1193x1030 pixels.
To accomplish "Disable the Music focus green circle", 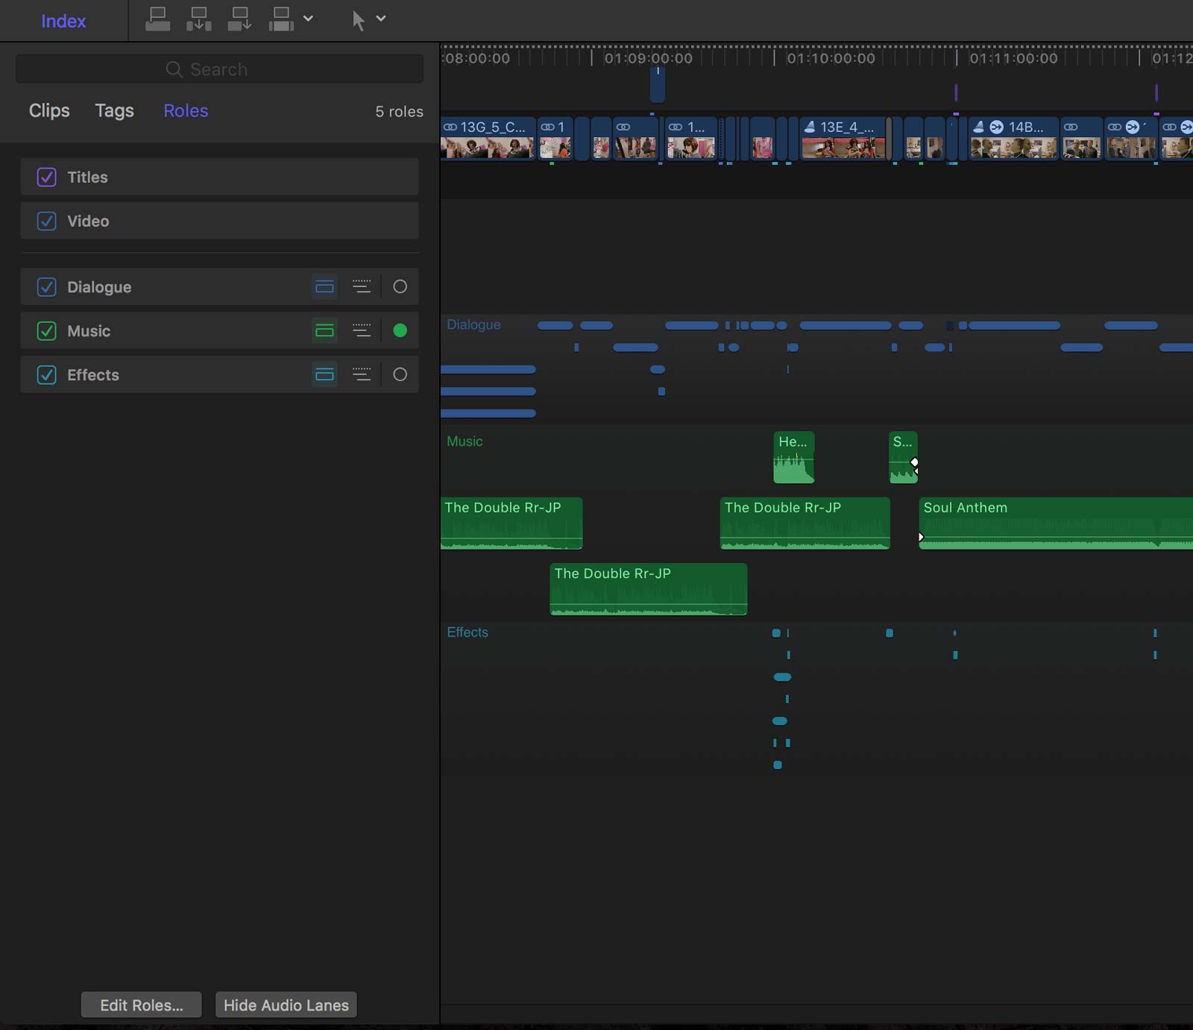I will click(400, 330).
